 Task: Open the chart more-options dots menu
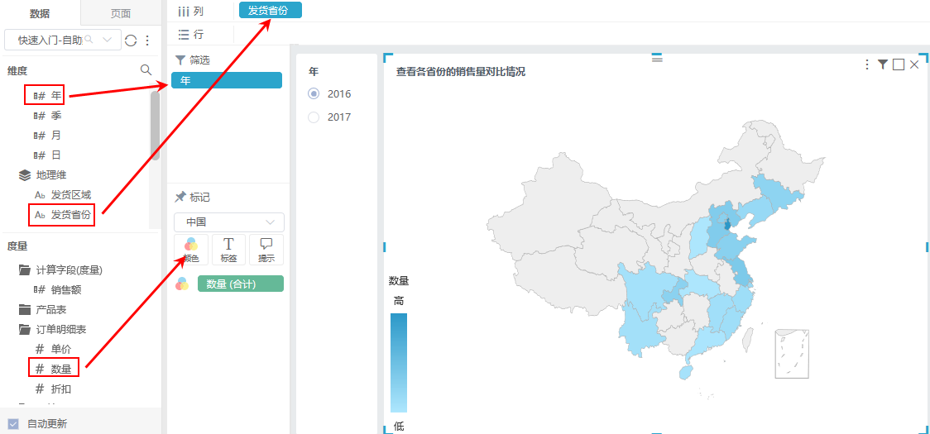coord(867,64)
